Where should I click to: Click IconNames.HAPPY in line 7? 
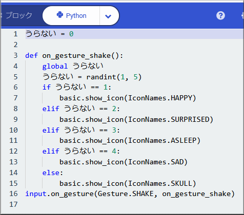[160, 98]
